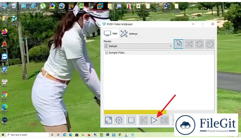Select the UltraViewer desktop icon
Screen dimensions: 241x139
tap(5, 70)
